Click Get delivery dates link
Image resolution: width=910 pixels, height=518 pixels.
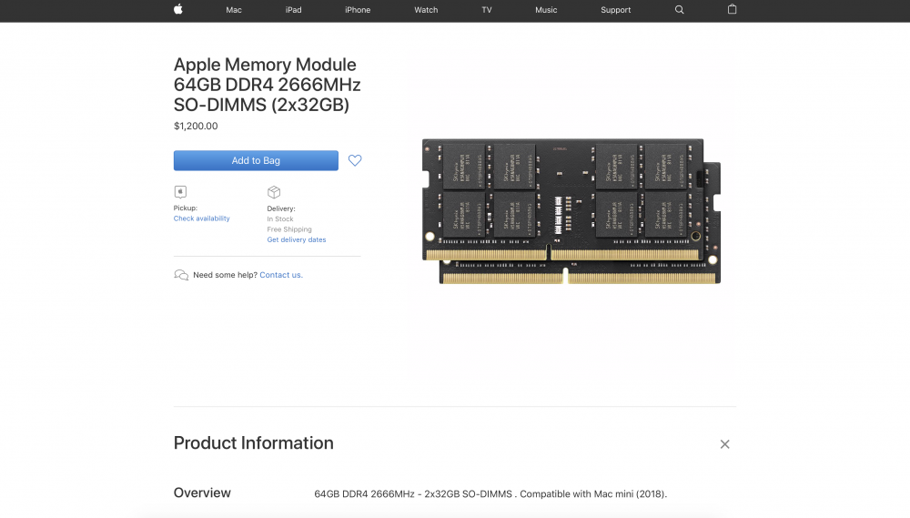tap(297, 239)
